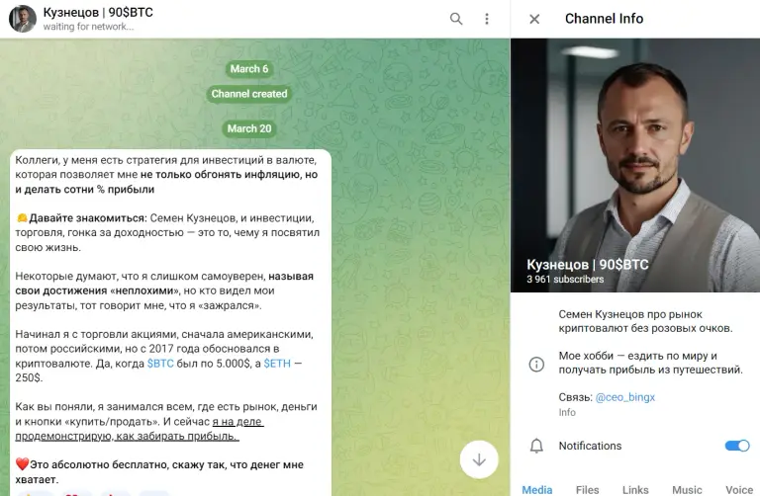Jump to latest messages with down arrow button

tap(479, 459)
